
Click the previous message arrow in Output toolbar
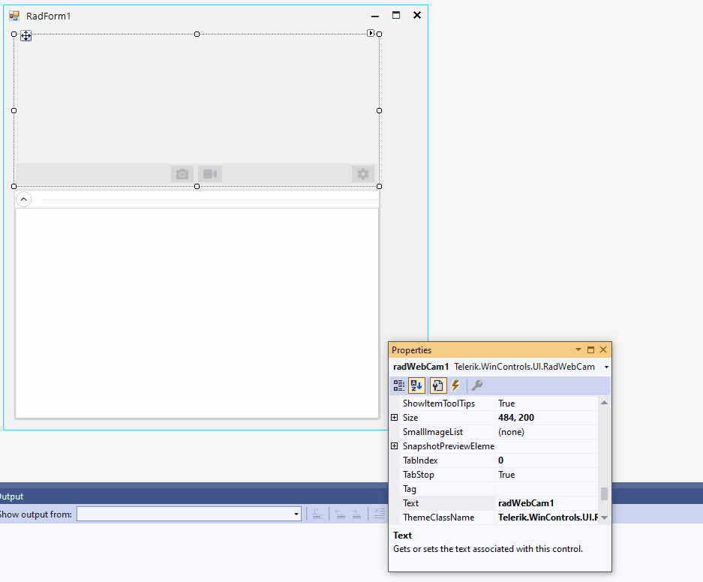pyautogui.click(x=341, y=514)
